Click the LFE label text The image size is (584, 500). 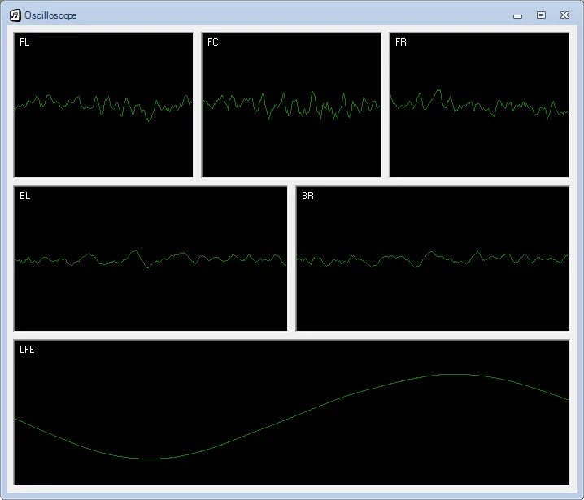tap(27, 350)
